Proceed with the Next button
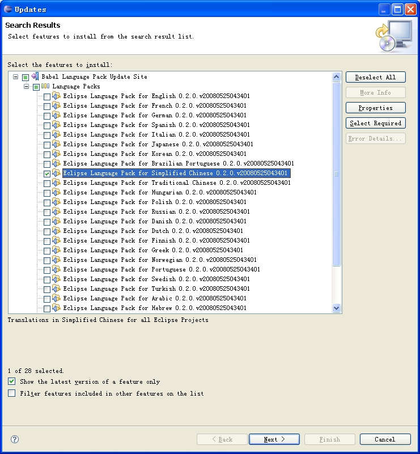This screenshot has width=420, height=454. click(x=274, y=439)
